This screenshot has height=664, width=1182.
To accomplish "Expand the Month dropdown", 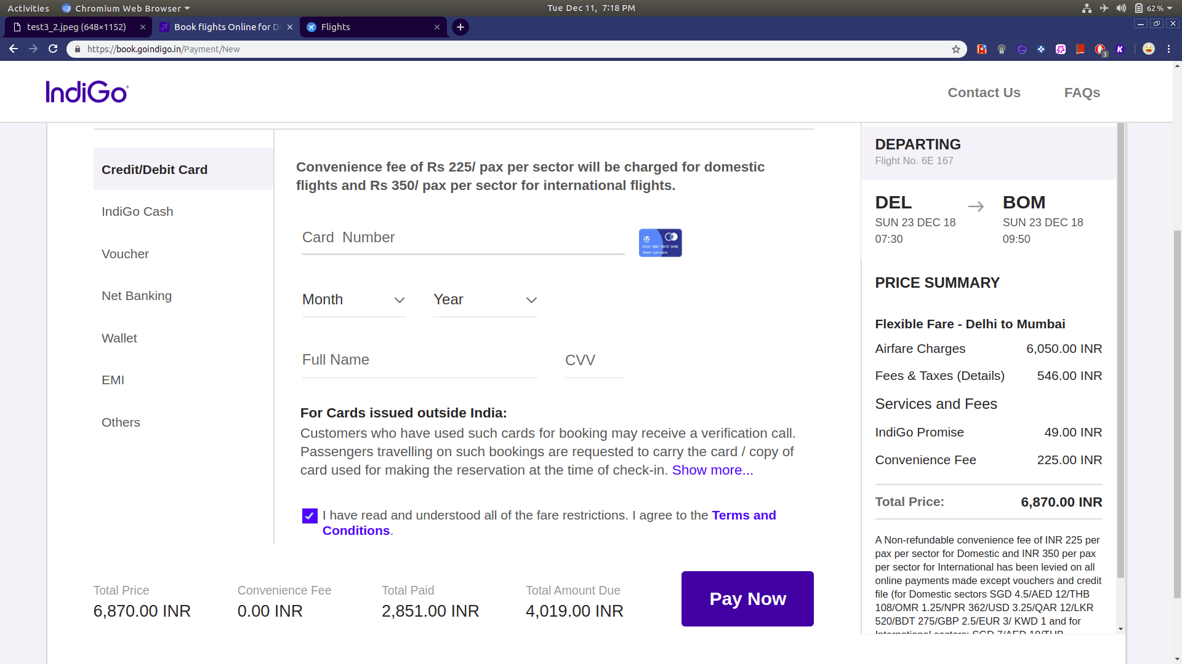I will click(x=353, y=300).
